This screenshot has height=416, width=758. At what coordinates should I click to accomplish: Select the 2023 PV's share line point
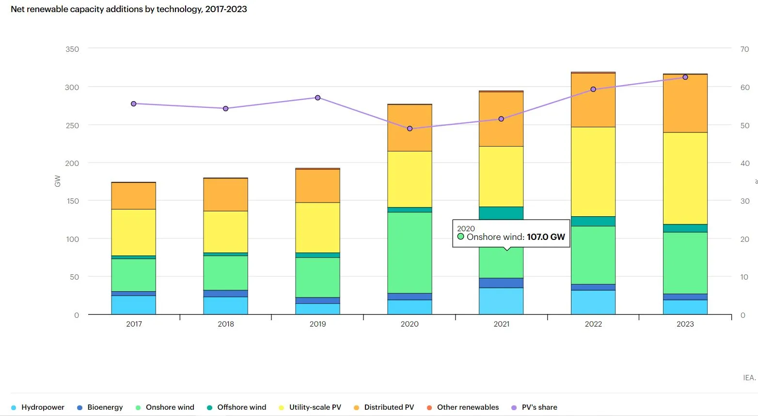click(685, 77)
